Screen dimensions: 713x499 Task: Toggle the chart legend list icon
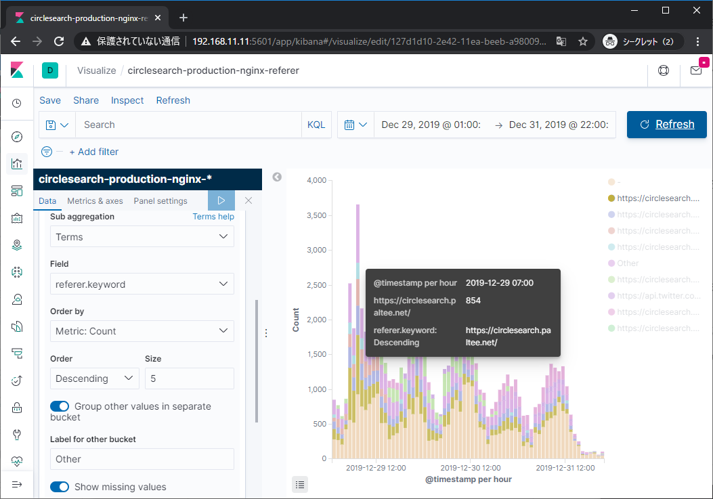click(301, 483)
